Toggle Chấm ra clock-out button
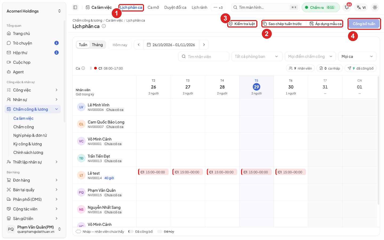This screenshot has height=240, width=384. [x=321, y=7]
